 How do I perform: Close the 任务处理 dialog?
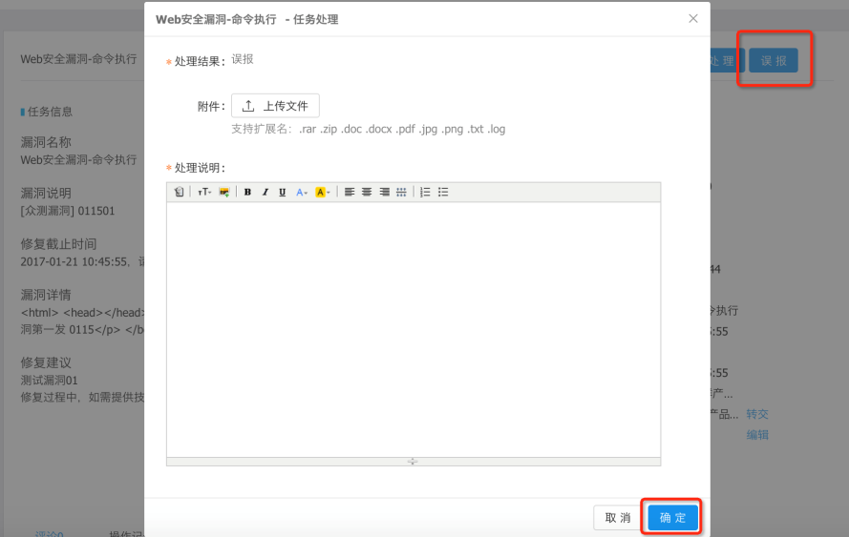(693, 19)
